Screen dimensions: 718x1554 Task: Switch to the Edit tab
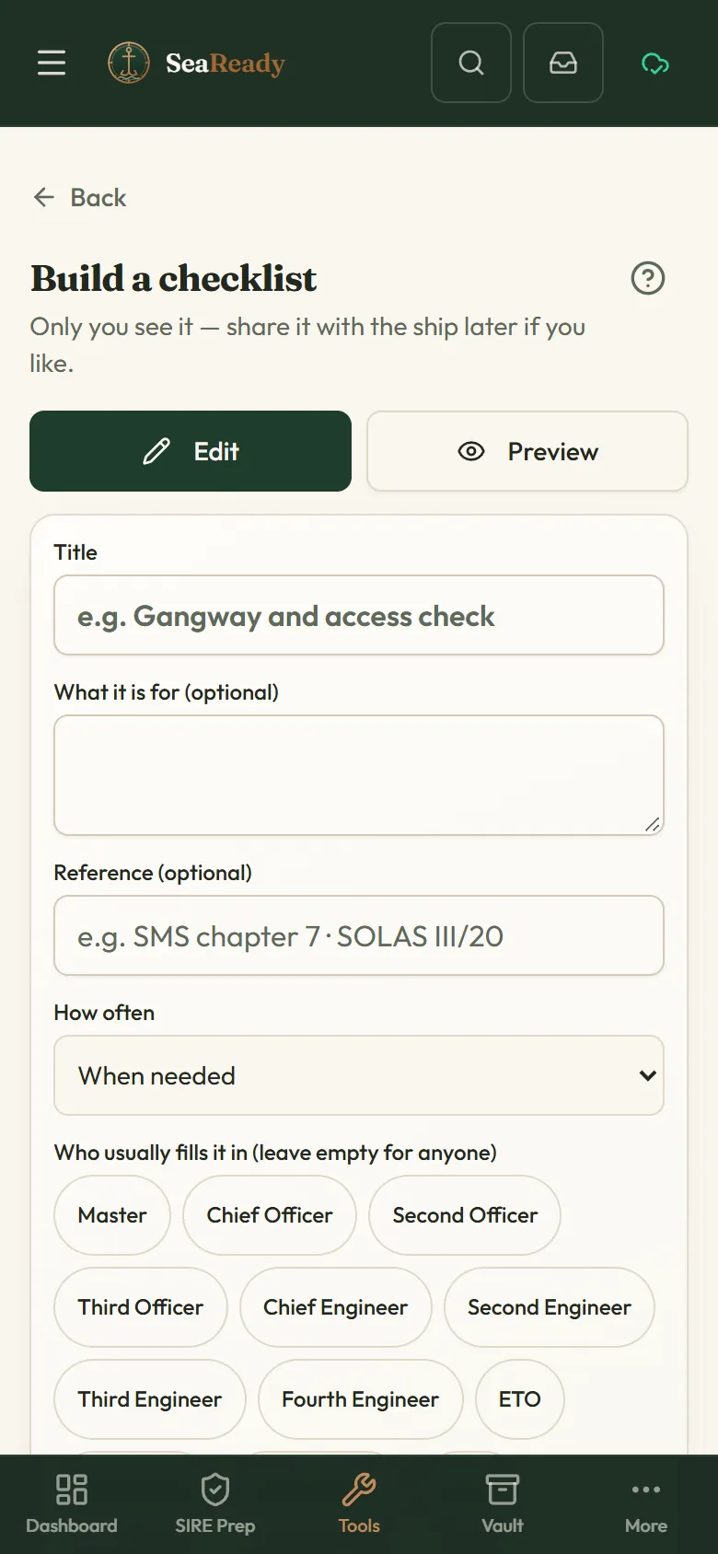pyautogui.click(x=191, y=451)
